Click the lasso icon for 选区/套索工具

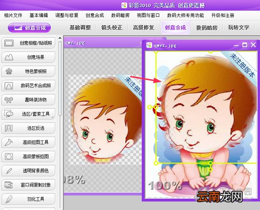tap(9, 114)
